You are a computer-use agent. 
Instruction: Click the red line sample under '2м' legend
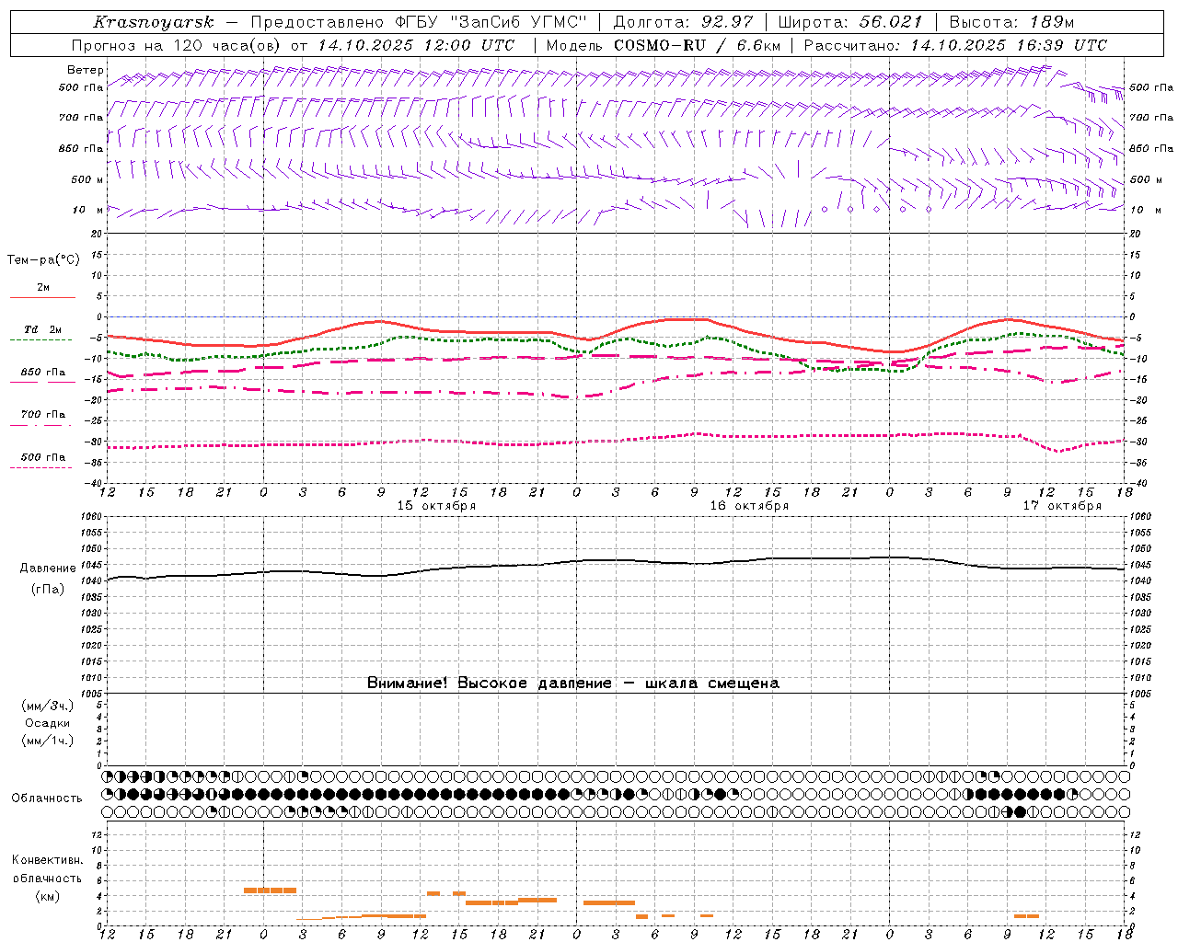(x=42, y=297)
